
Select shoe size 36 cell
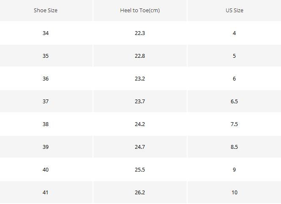(46, 78)
